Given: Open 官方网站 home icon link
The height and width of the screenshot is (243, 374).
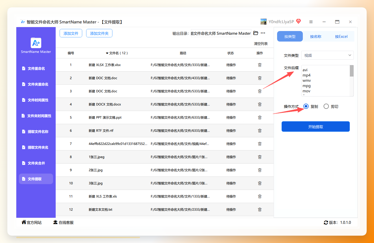Looking at the screenshot, I should click(x=24, y=222).
